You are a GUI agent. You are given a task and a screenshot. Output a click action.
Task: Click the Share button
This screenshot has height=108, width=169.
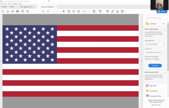[x=162, y=11]
